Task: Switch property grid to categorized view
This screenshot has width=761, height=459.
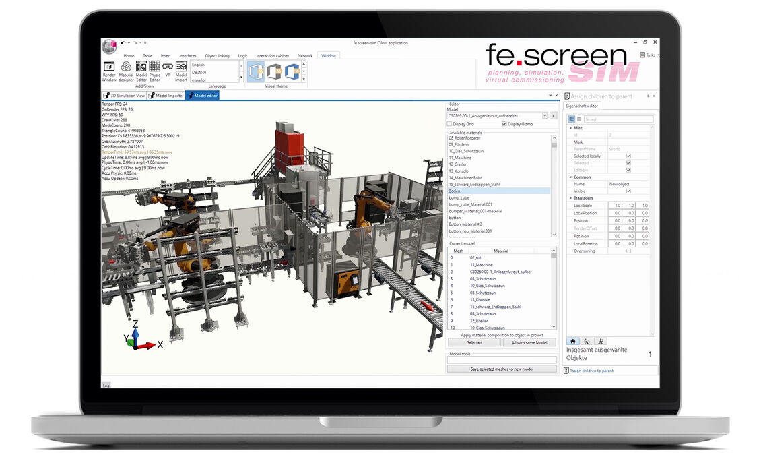Action: [x=572, y=119]
